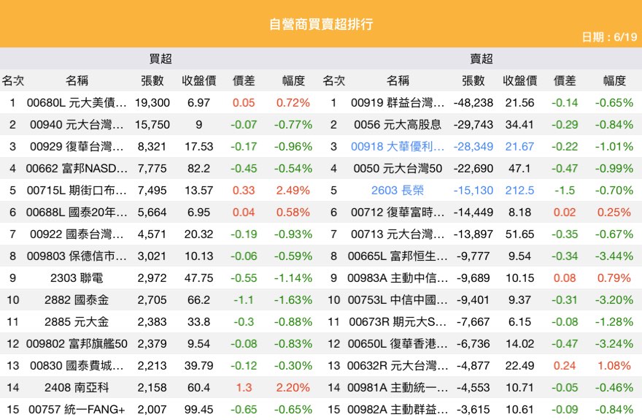Click closing price 47.1

(519, 169)
